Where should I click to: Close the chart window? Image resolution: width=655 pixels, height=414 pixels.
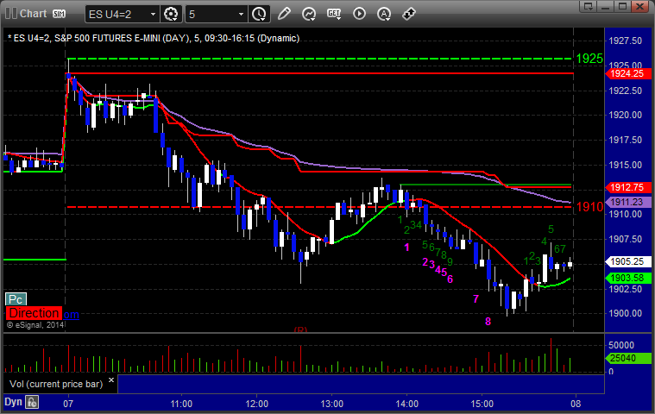639,6
